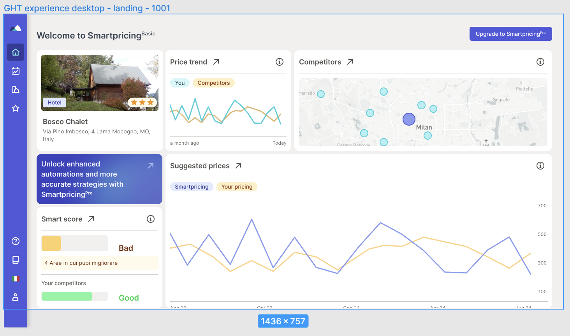Click the 500 axis value
The image size is (570, 336).
(x=542, y=234)
